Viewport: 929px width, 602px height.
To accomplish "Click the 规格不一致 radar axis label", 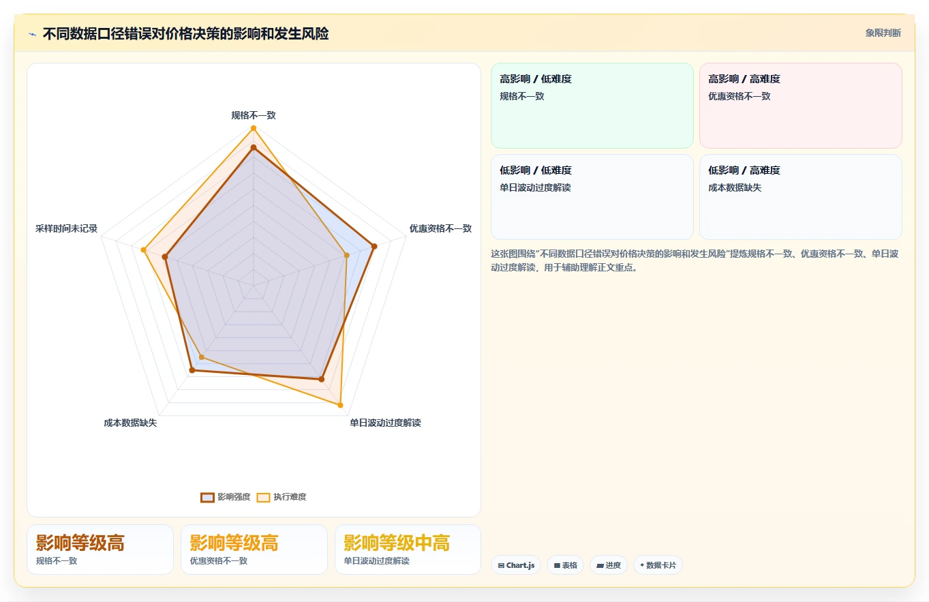I will [254, 115].
